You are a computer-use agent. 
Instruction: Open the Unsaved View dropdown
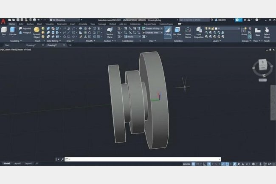pos(152,33)
